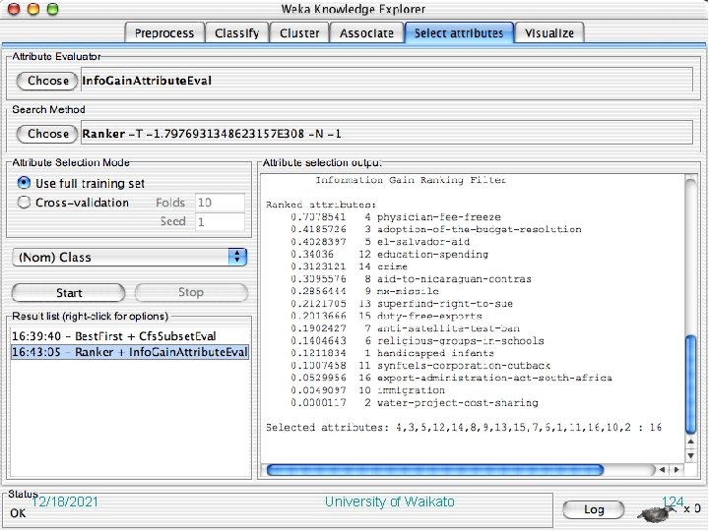Select the Select attributes tab
The height and width of the screenshot is (531, 709).
pos(459,33)
